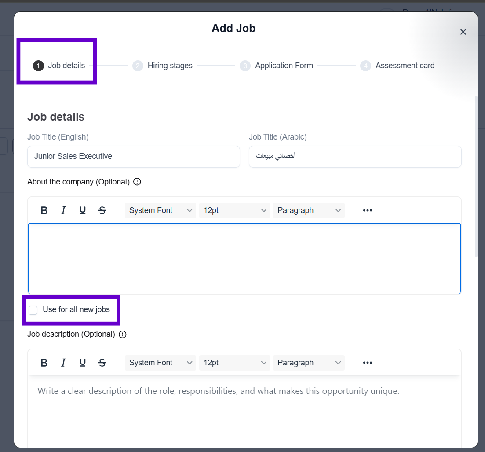This screenshot has width=485, height=452.
Task: Click into the Job description text area
Action: [x=244, y=409]
